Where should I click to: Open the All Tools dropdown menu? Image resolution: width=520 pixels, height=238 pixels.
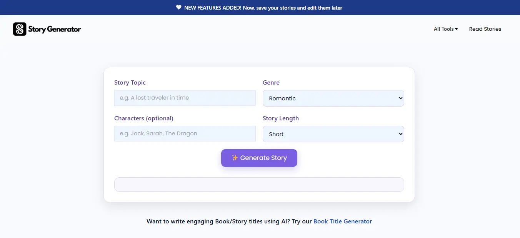pyautogui.click(x=446, y=29)
